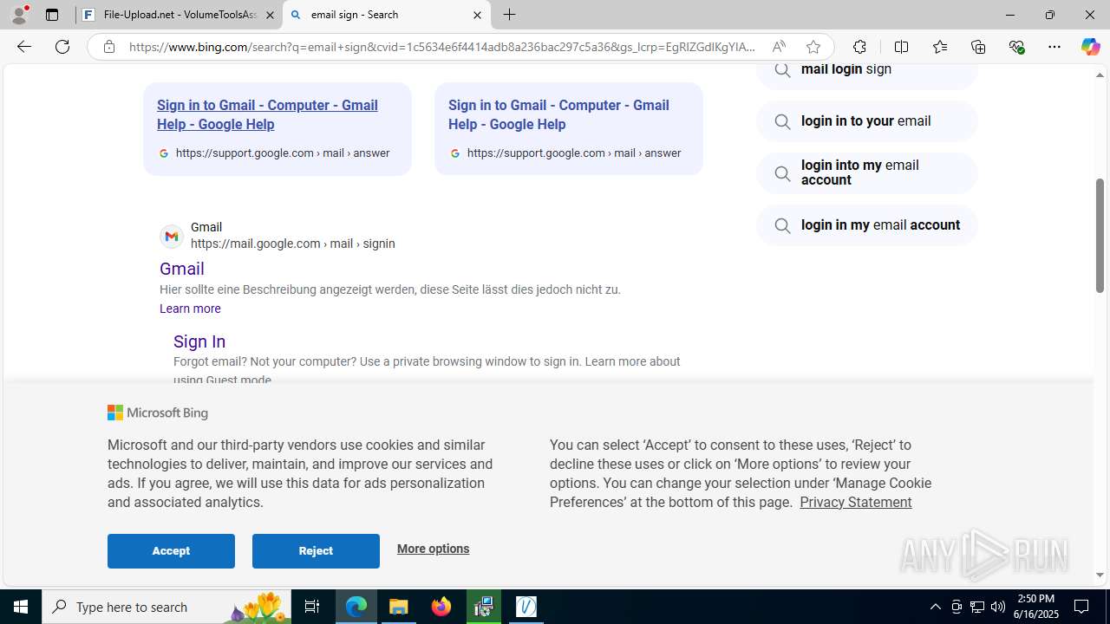Open Task View on taskbar
The image size is (1110, 624).
pos(312,607)
